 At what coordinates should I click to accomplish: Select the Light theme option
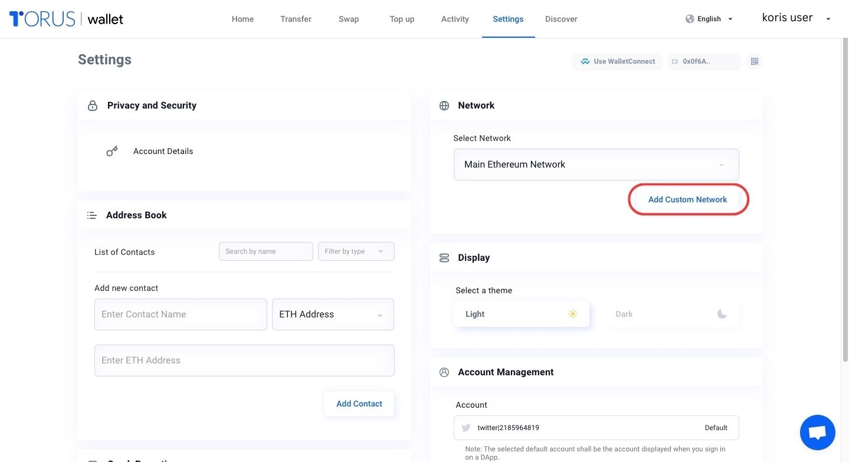pyautogui.click(x=521, y=314)
